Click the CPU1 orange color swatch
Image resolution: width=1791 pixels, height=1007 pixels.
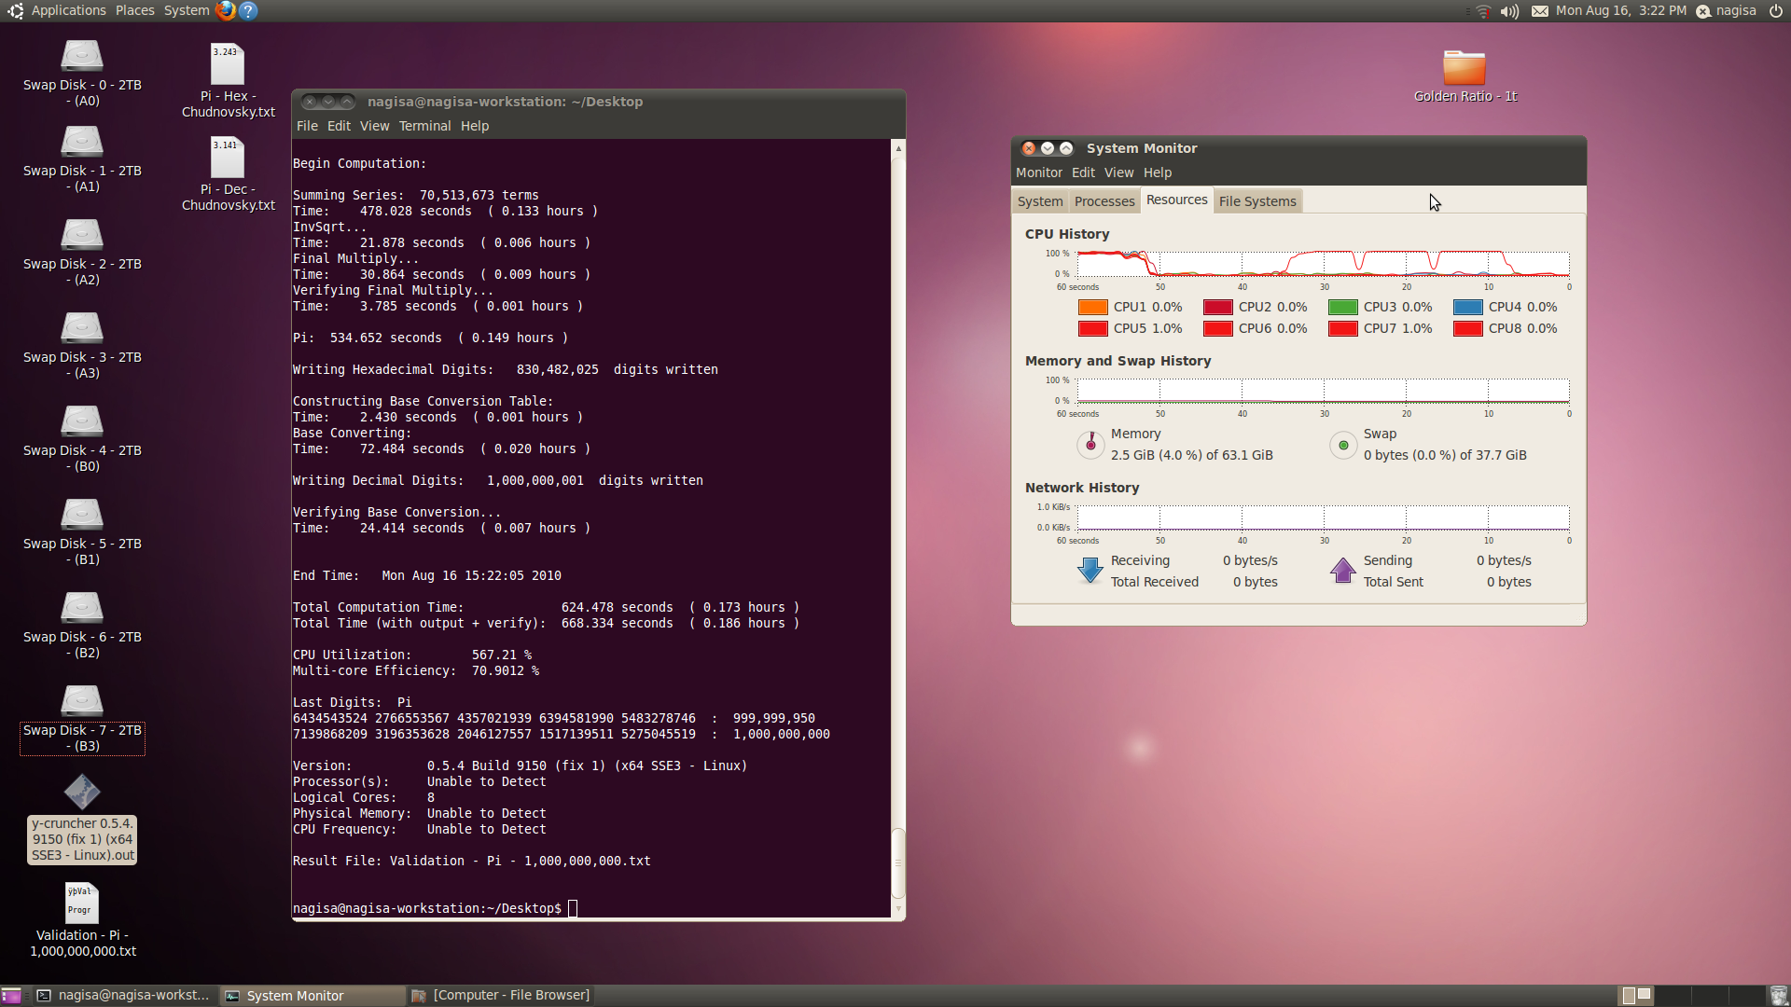pos(1092,307)
